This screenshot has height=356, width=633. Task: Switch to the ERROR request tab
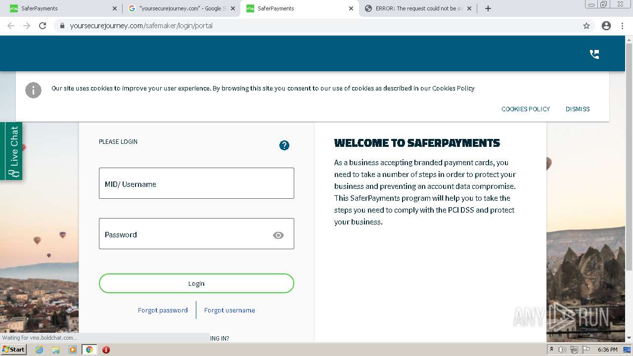pos(417,8)
